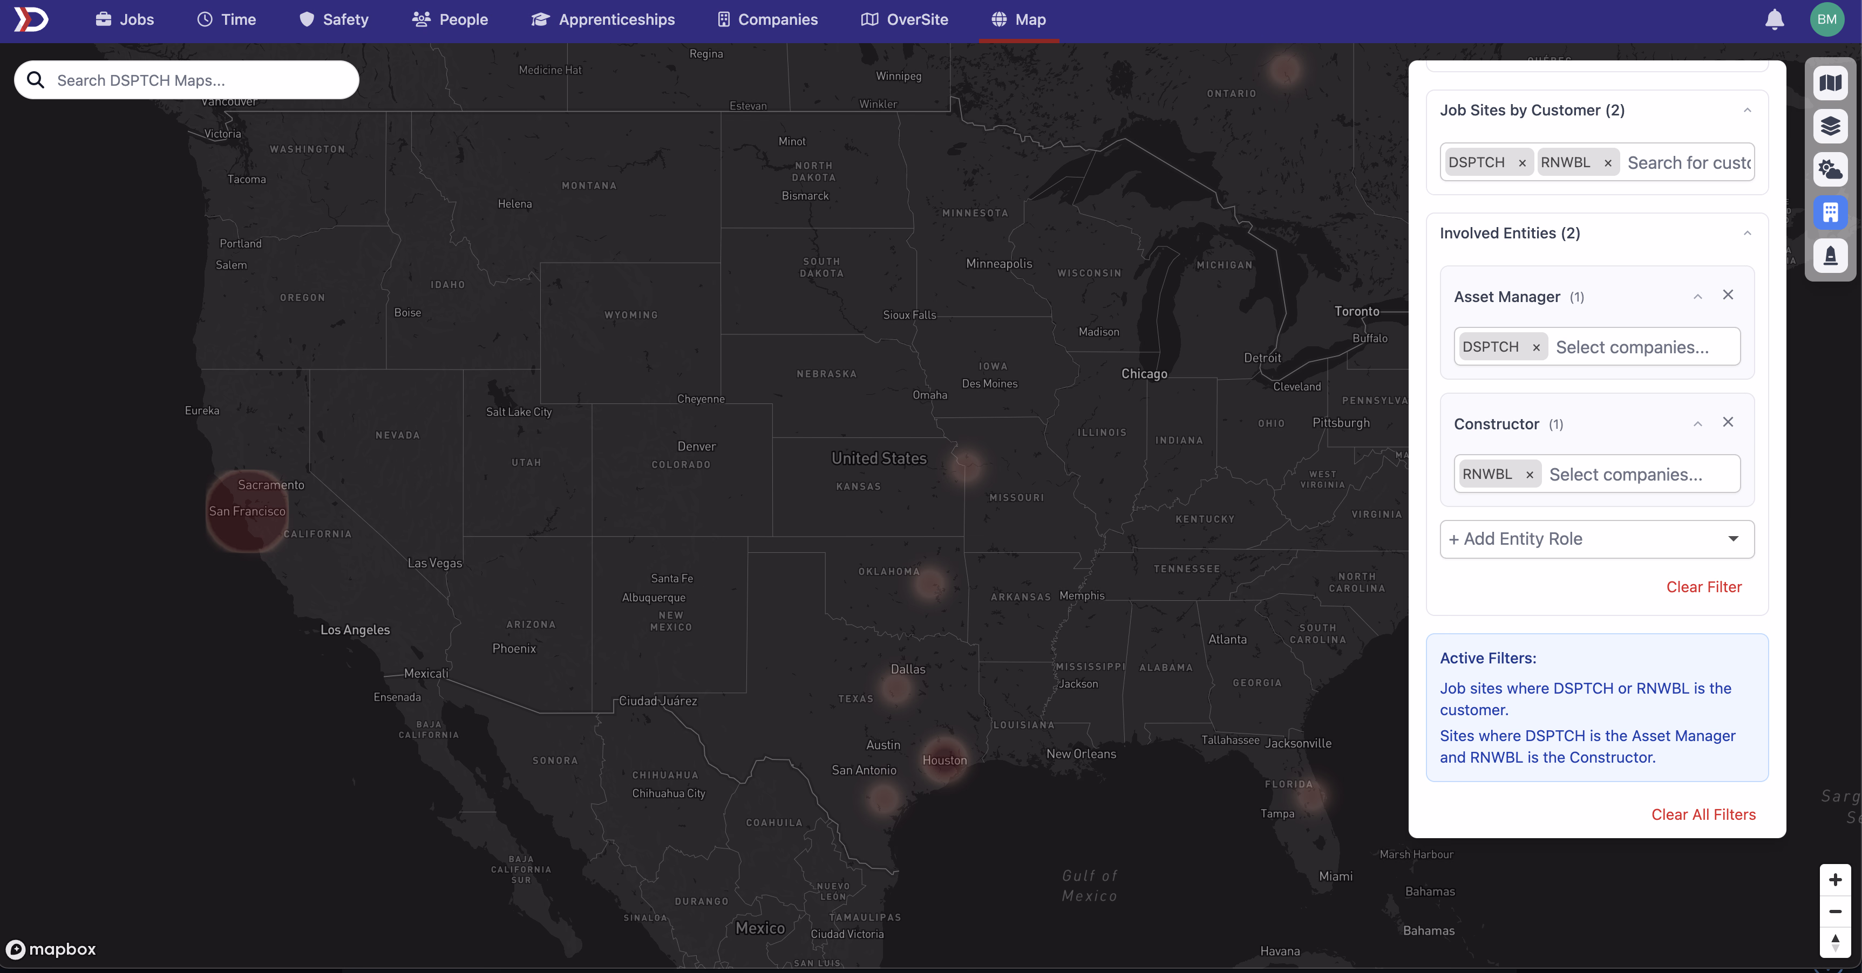Screen dimensions: 1862x973
Task: Remove DSPTCH customer tag
Action: 1523,162
